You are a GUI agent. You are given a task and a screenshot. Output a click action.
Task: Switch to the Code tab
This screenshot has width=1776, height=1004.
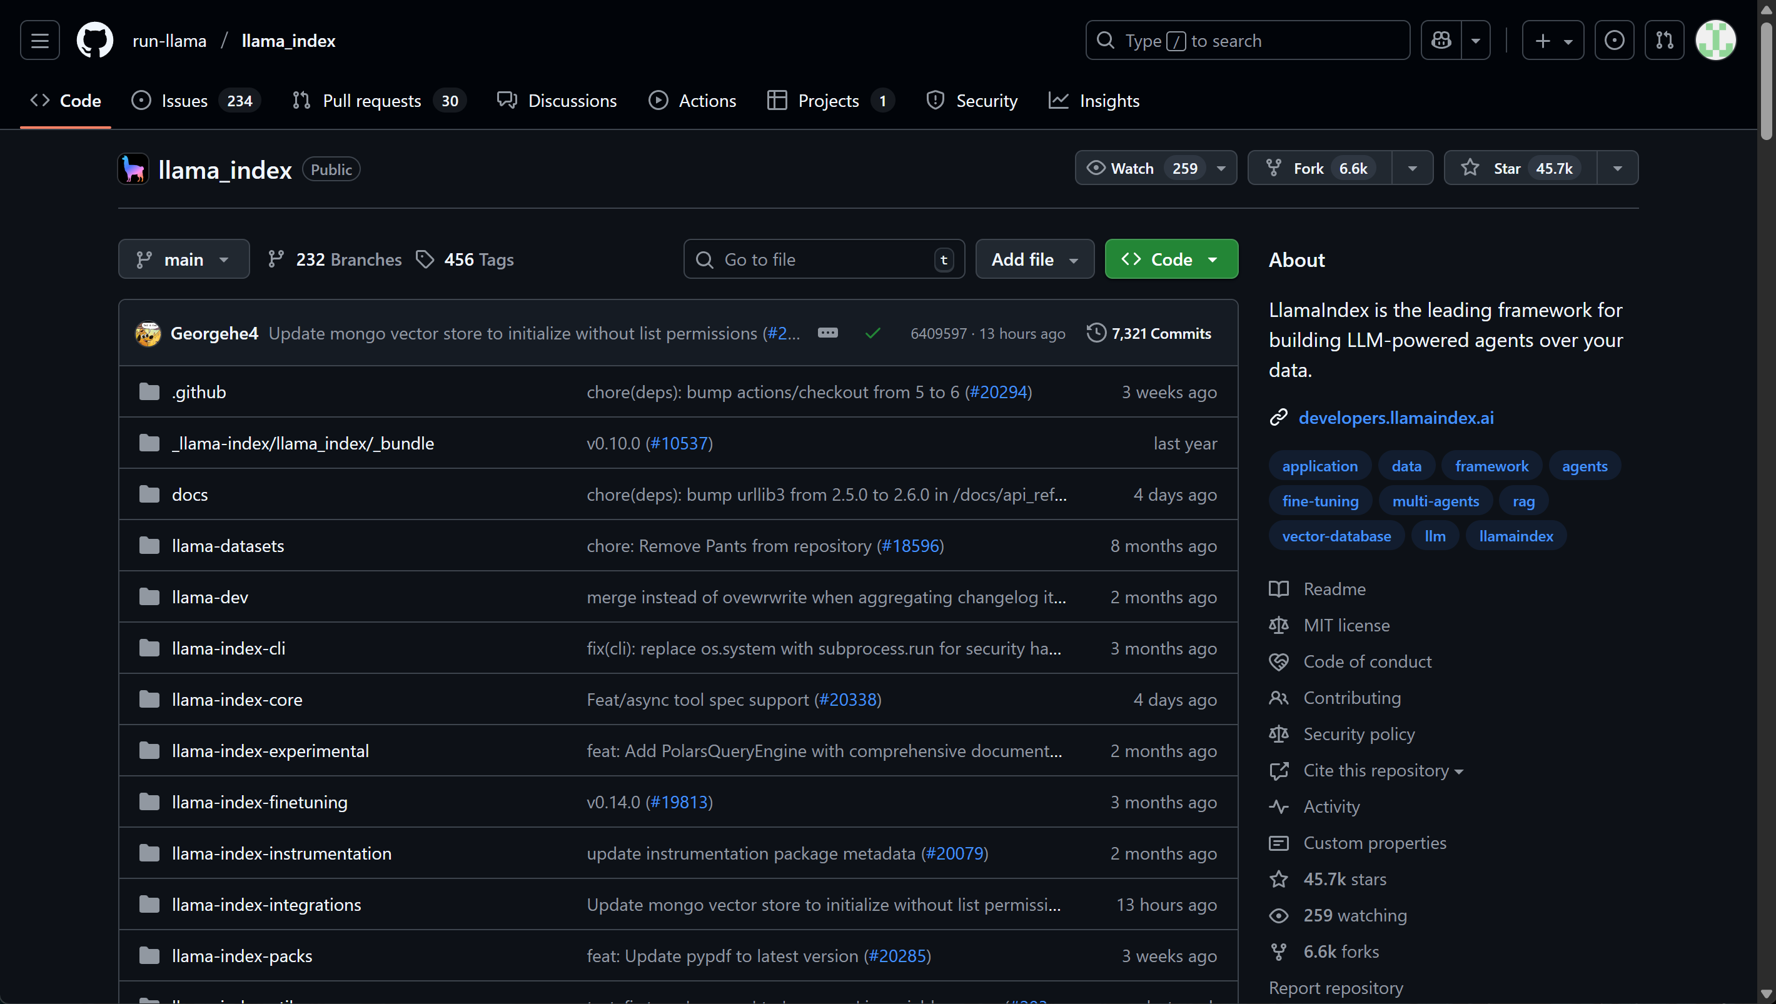click(66, 101)
